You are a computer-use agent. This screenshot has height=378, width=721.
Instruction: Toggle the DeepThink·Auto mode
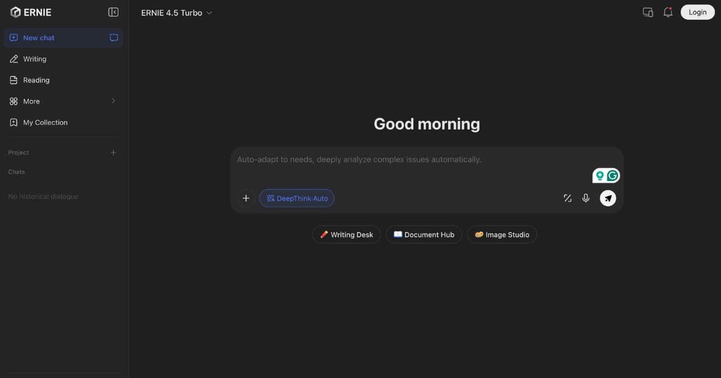point(297,198)
